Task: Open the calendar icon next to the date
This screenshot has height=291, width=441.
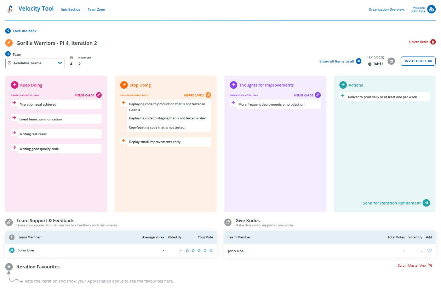Action: point(391,61)
